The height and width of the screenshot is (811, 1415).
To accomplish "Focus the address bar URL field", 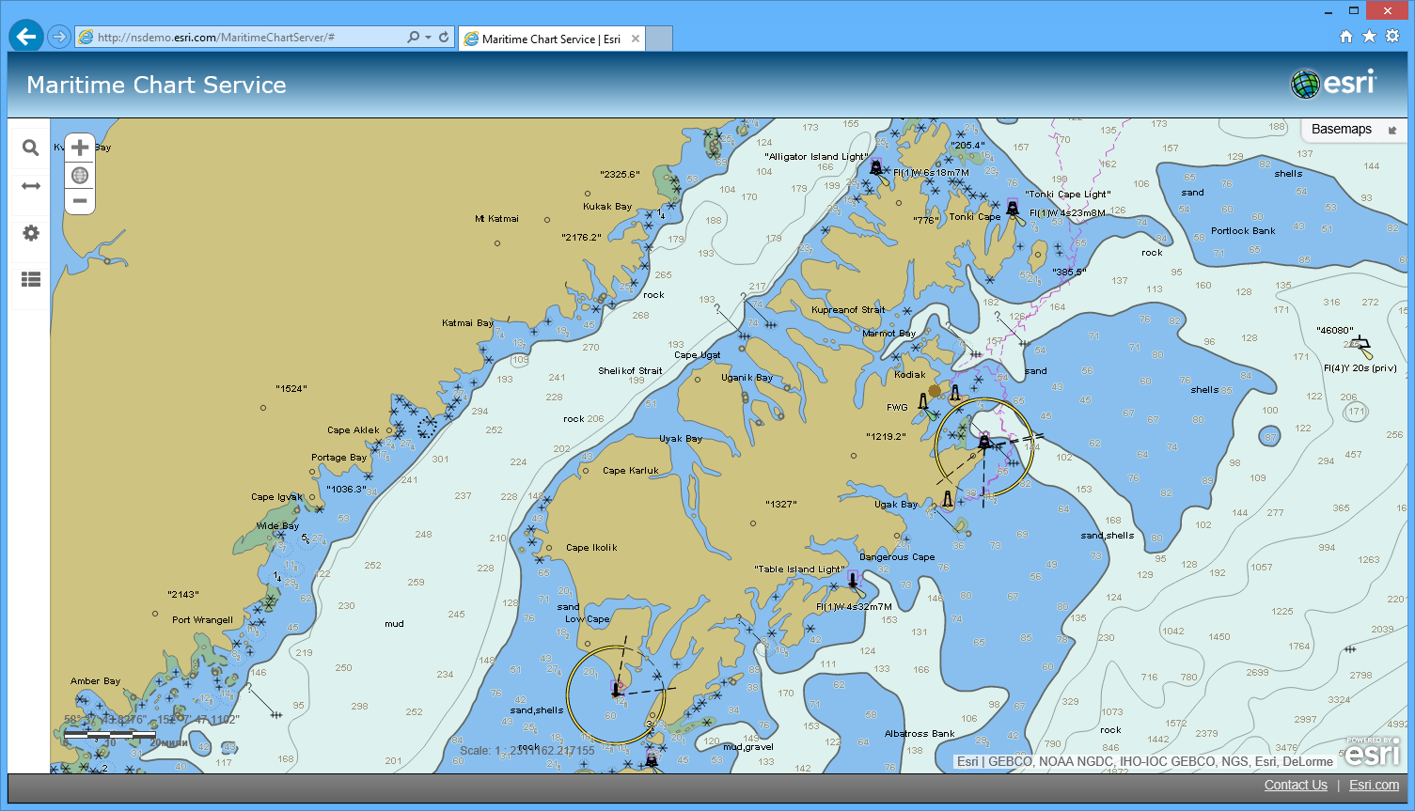I will tap(240, 38).
